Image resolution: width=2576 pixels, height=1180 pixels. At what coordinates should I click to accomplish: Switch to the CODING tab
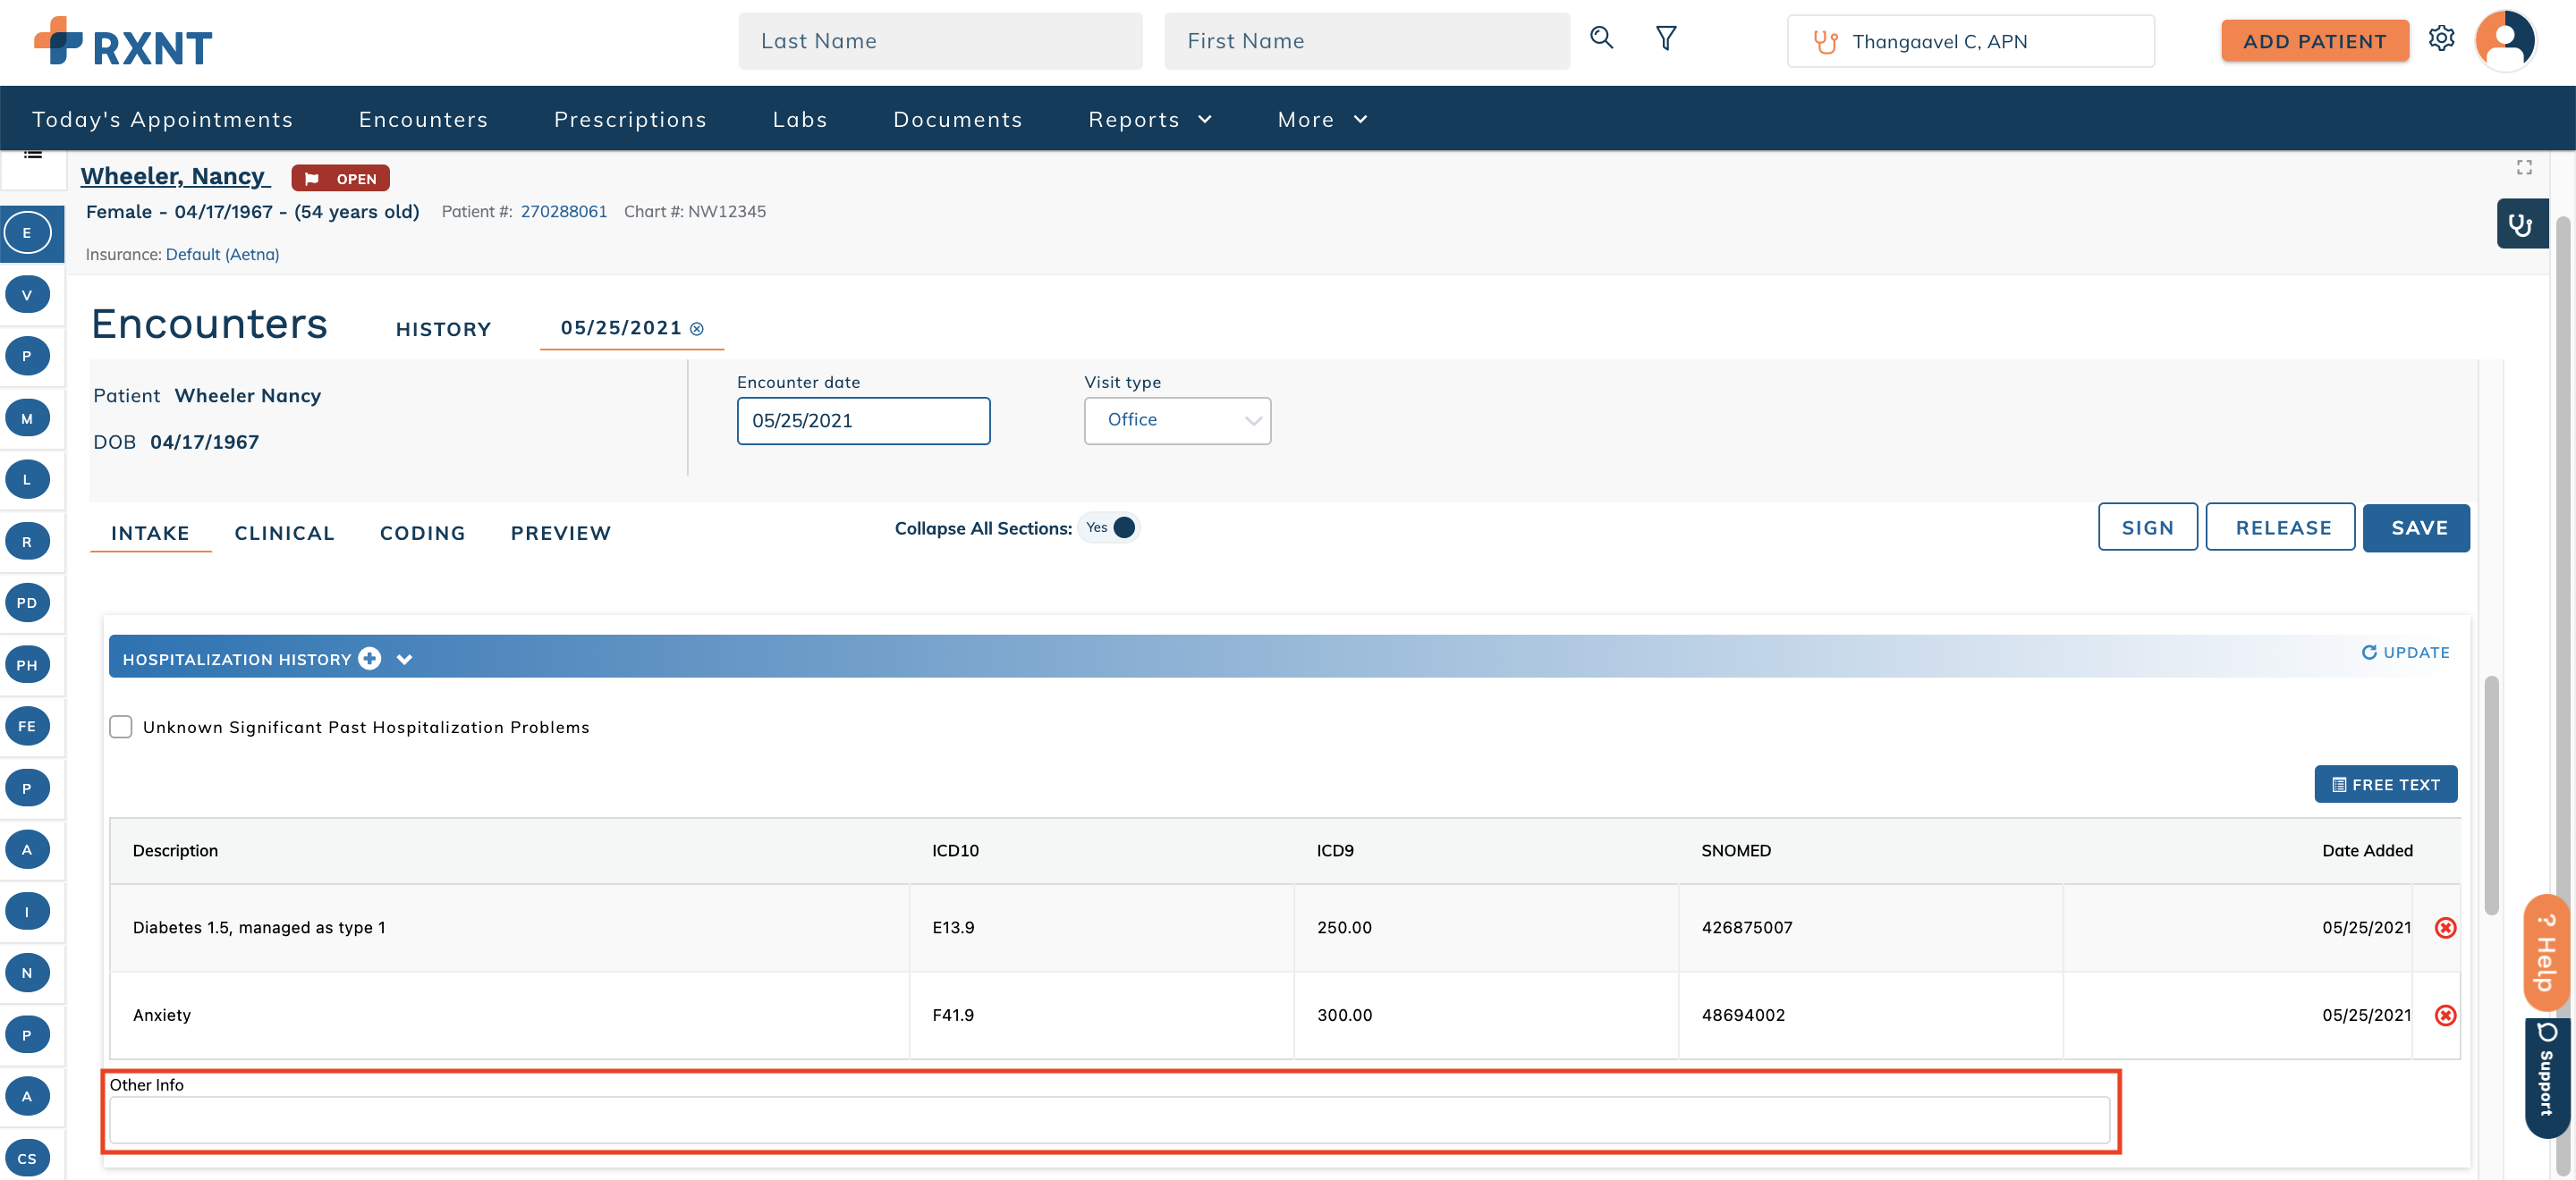tap(422, 534)
